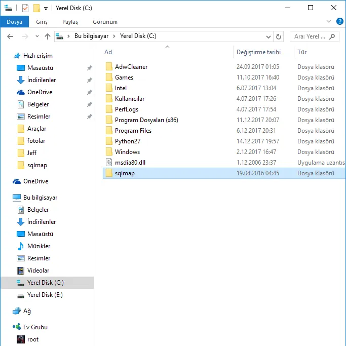Select Yerel Disk (E:) drive
Viewport: 346px width, 346px height.
point(45,295)
